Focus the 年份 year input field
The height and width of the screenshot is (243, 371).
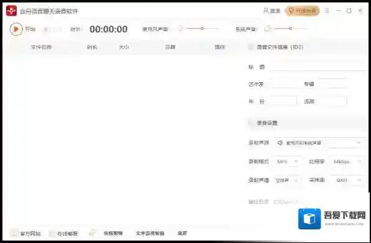[283, 101]
